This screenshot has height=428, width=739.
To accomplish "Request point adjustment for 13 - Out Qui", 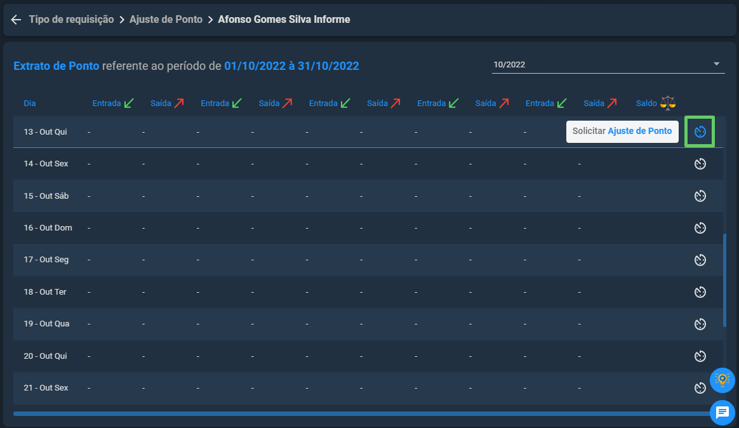I will (700, 131).
